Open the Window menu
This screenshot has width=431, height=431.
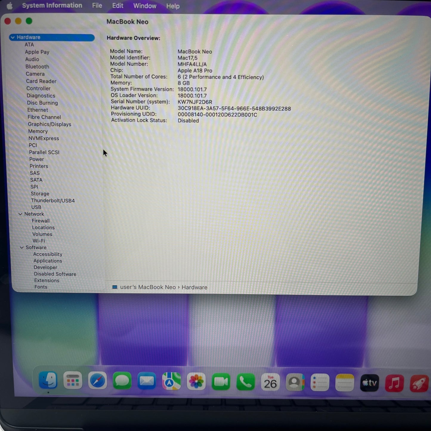coord(145,6)
